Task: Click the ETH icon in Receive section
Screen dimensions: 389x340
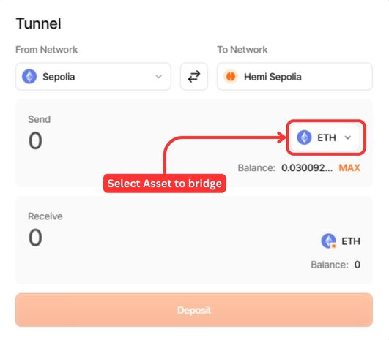Action: 328,241
